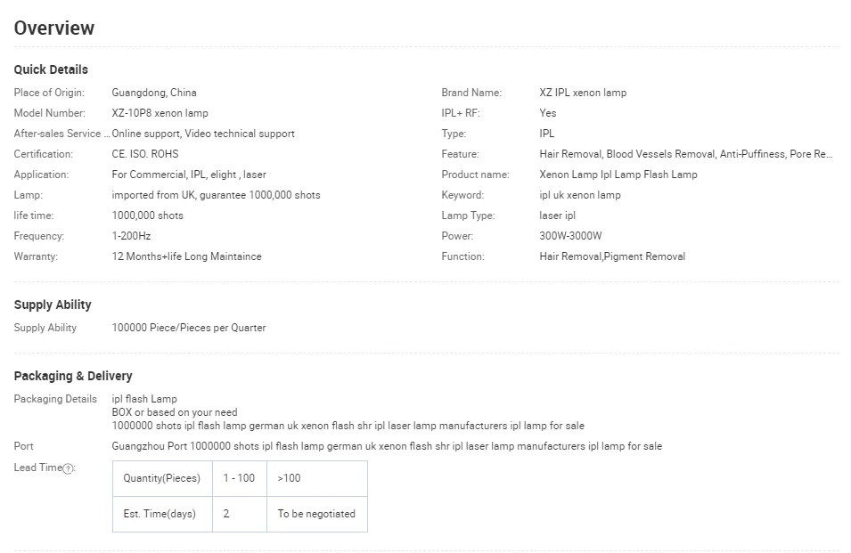Click the truncated Feature value text
Viewport: 851px width, 553px height.
click(686, 154)
